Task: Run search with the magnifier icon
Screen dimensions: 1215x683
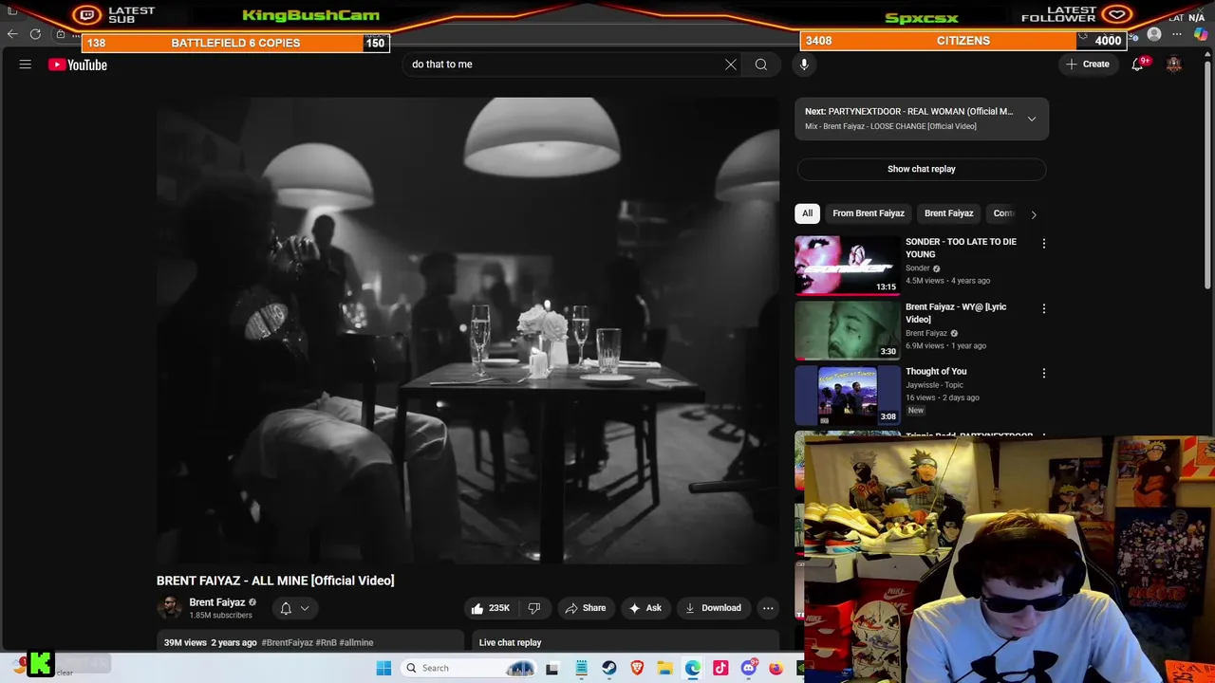Action: coord(761,65)
